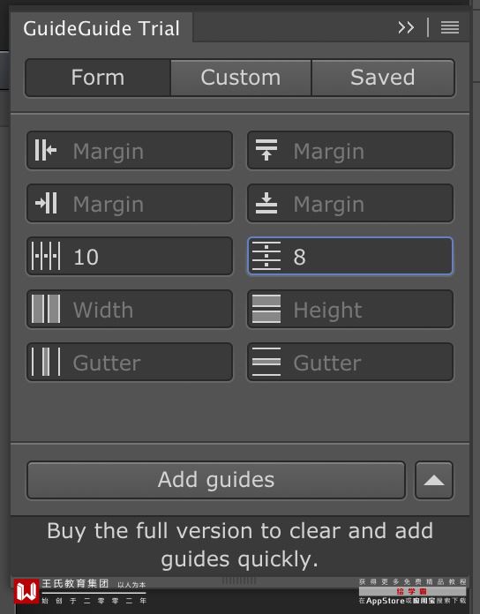Focus the rows field containing 8
This screenshot has width=480, height=614.
click(350, 256)
